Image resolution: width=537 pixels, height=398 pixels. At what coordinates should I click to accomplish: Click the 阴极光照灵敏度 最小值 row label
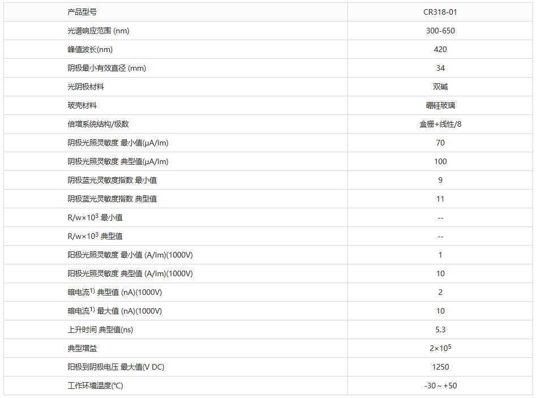[x=118, y=143]
